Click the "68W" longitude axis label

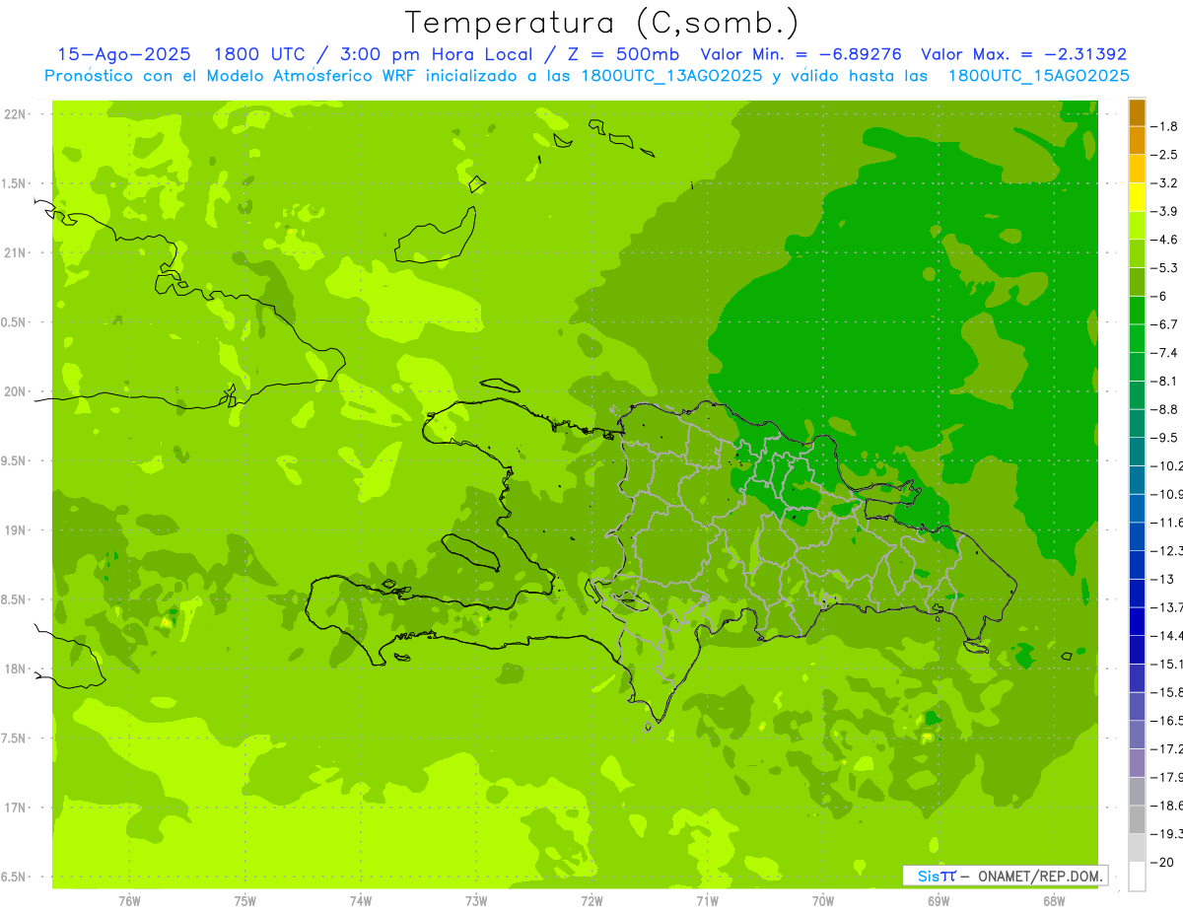coord(1054,900)
